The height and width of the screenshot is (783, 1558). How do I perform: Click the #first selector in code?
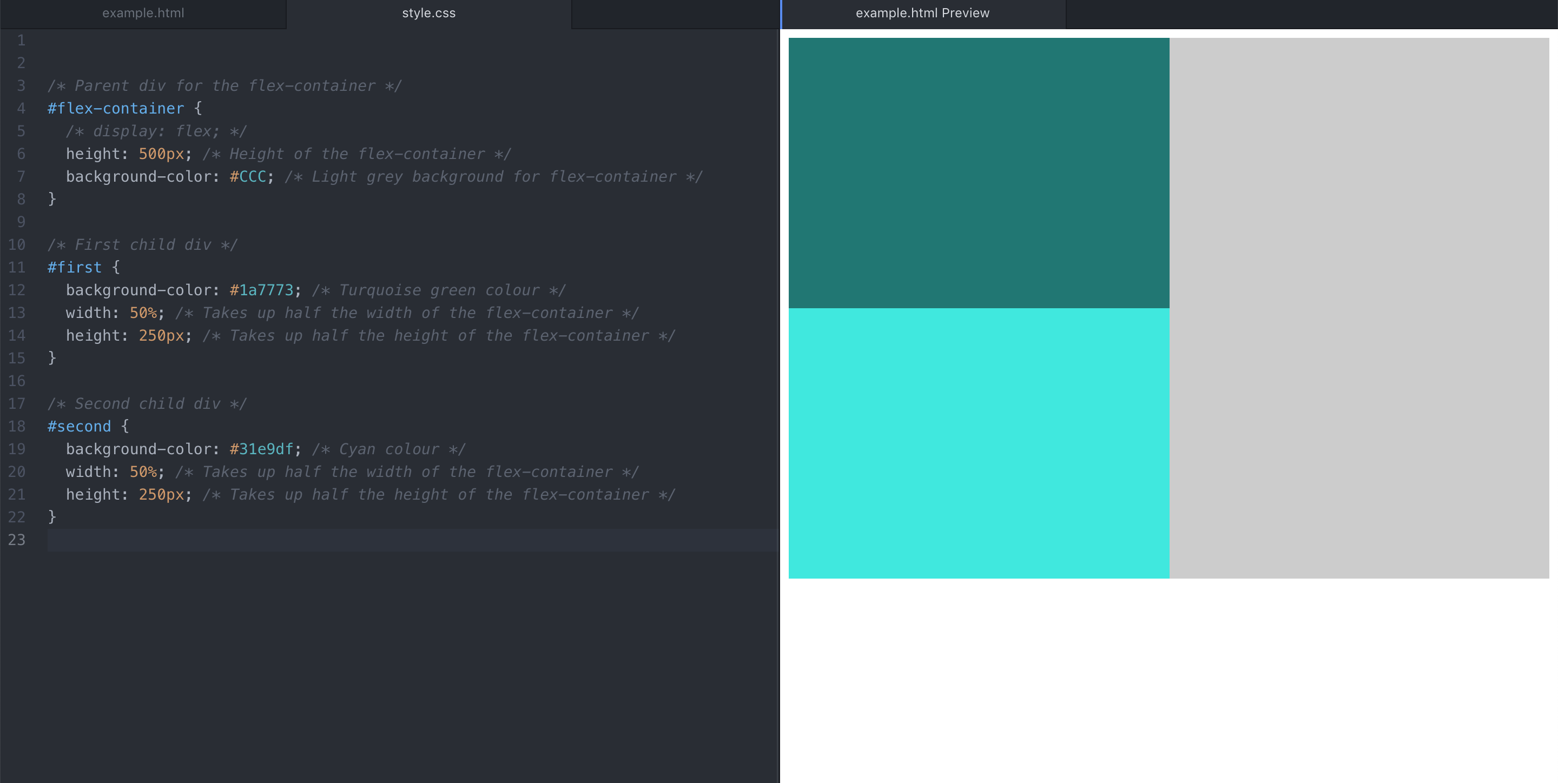tap(75, 267)
